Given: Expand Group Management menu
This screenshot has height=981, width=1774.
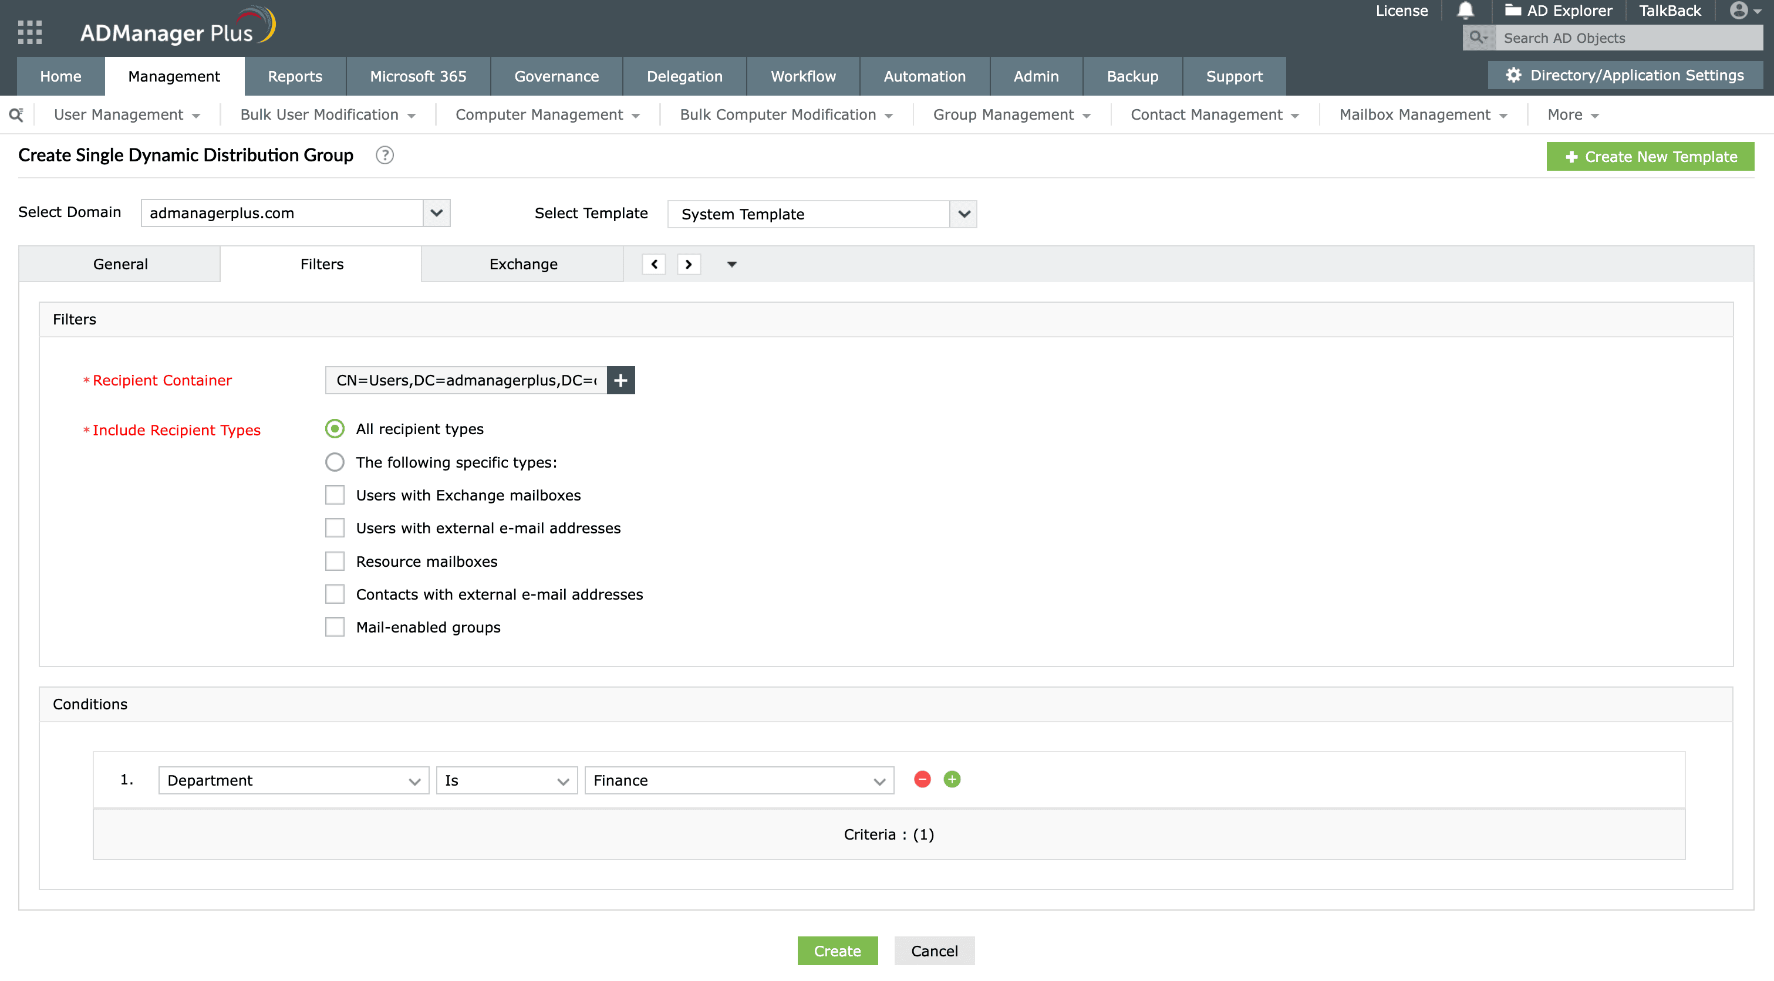Looking at the screenshot, I should (x=1011, y=114).
